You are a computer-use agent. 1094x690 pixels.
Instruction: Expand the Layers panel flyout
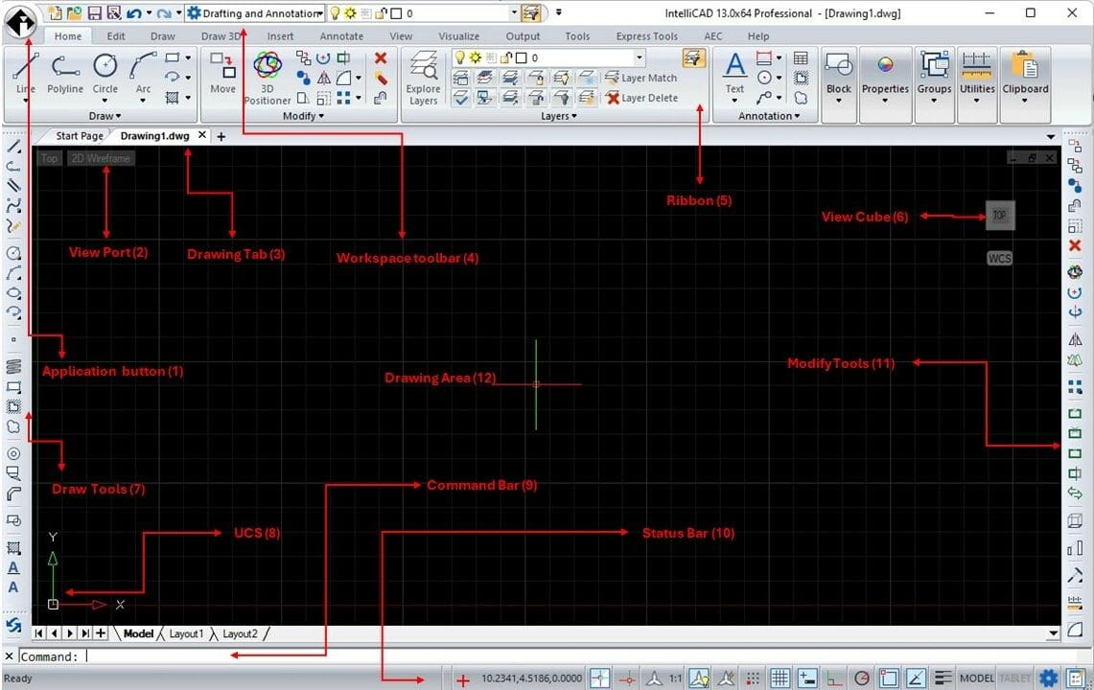(x=559, y=116)
